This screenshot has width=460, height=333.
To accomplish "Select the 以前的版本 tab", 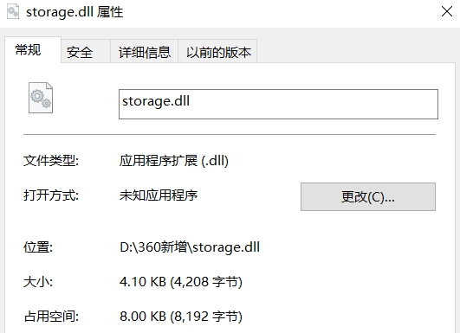I will pyautogui.click(x=217, y=52).
